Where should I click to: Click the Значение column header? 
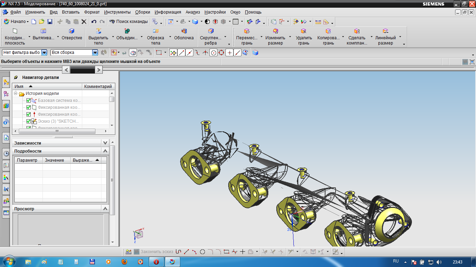pos(56,160)
